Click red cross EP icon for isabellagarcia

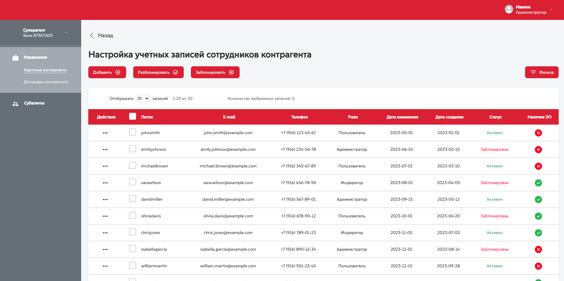[538, 249]
